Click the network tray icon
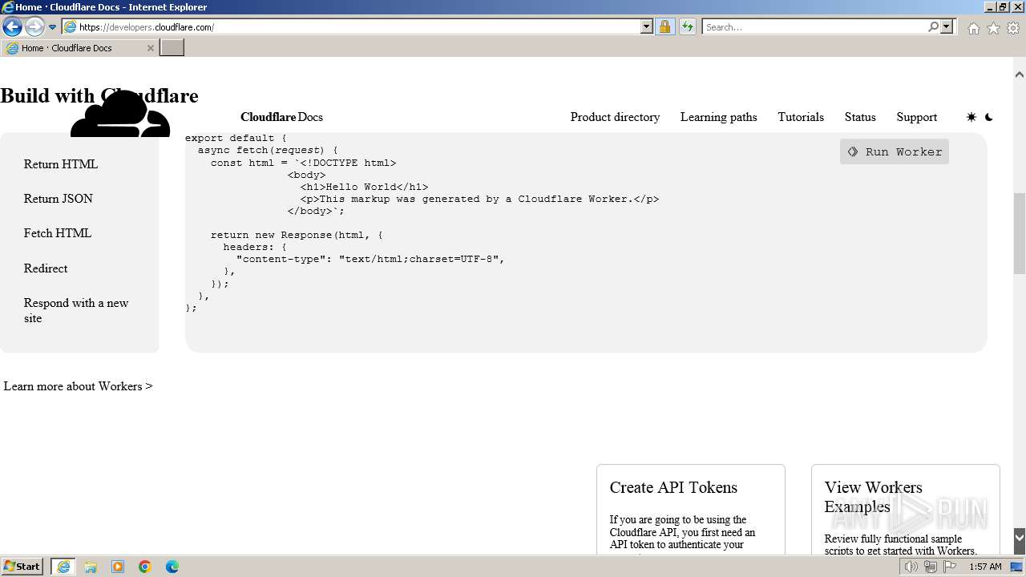Viewport: 1026px width, 577px height. 930,567
